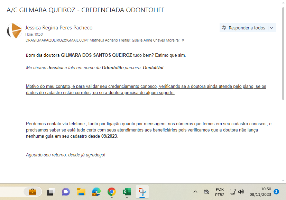Switch to Google Chrome in the taskbar
Screen dimensions: 286x200
coord(112,192)
